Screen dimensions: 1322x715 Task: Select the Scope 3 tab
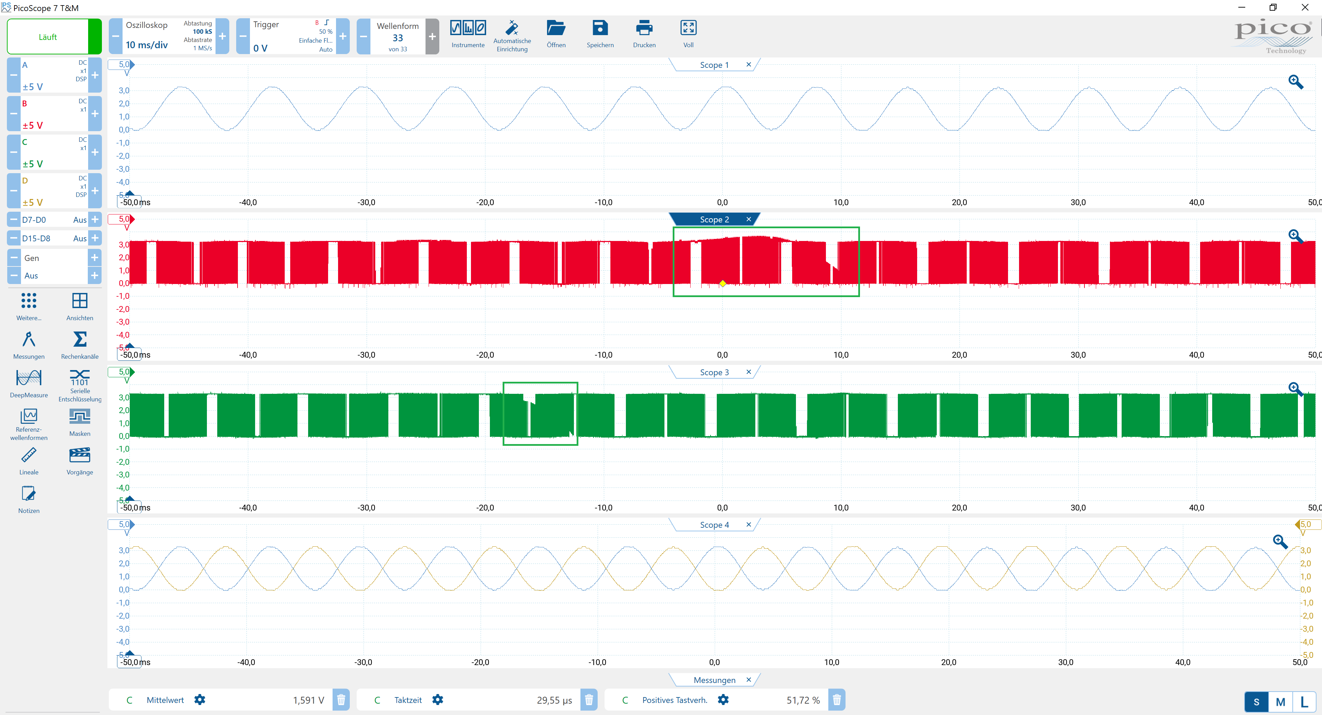[714, 372]
